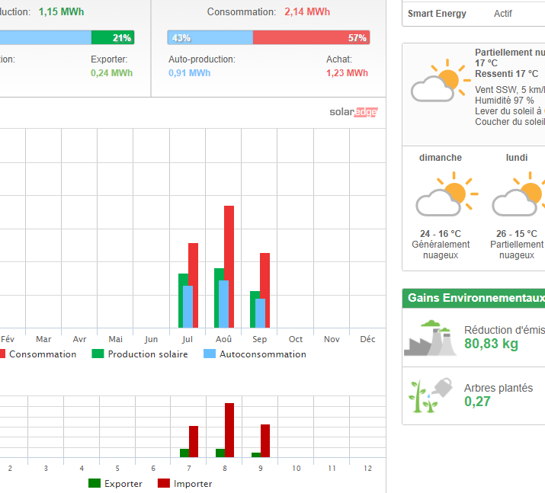Click the 26 - 15 °C lundi temperature
The width and height of the screenshot is (545, 493).
pyautogui.click(x=517, y=233)
